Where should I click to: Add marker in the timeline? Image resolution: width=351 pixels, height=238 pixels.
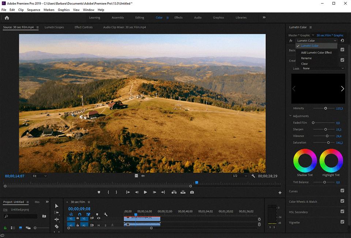(97, 214)
